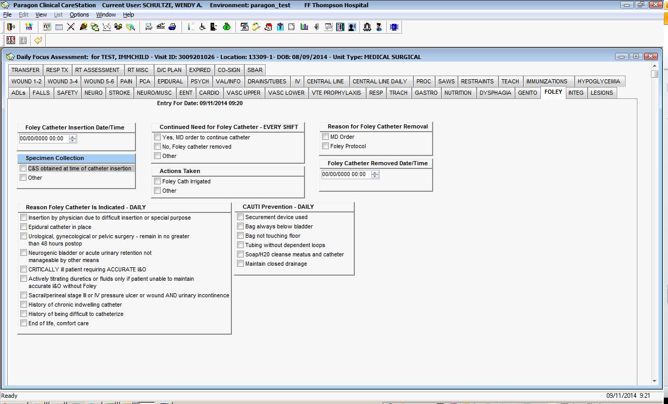Viewport: 668px width, 404px height.
Task: Increment the Foley Catheter Removed date spinner
Action: (375, 172)
